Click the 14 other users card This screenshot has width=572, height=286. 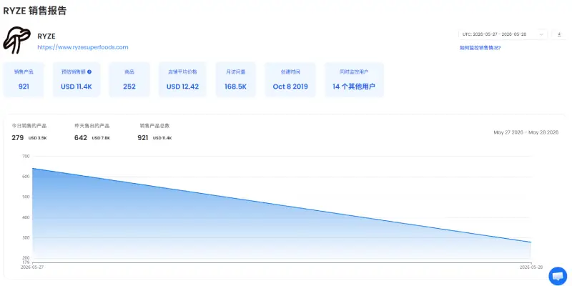pyautogui.click(x=354, y=80)
